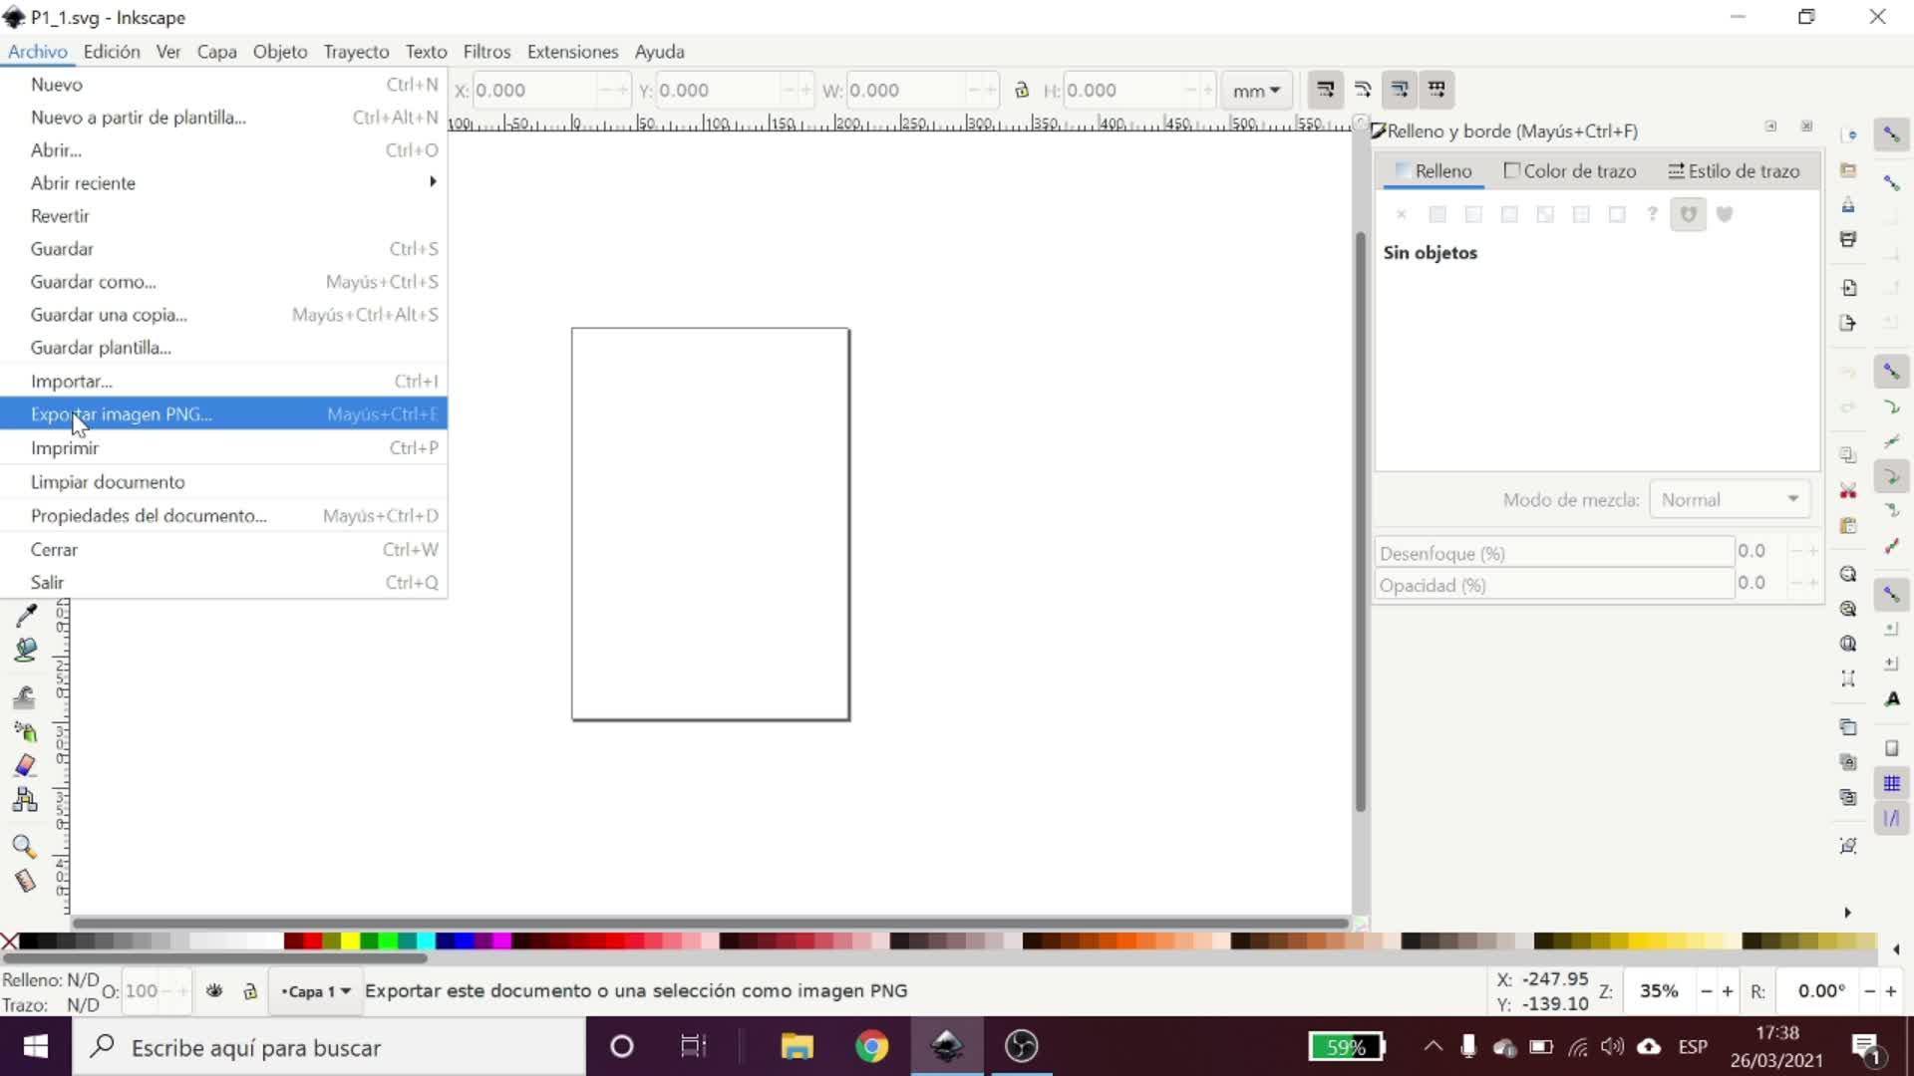The height and width of the screenshot is (1076, 1914).
Task: Open the Capa 1 layer dropdown
Action: pos(316,991)
